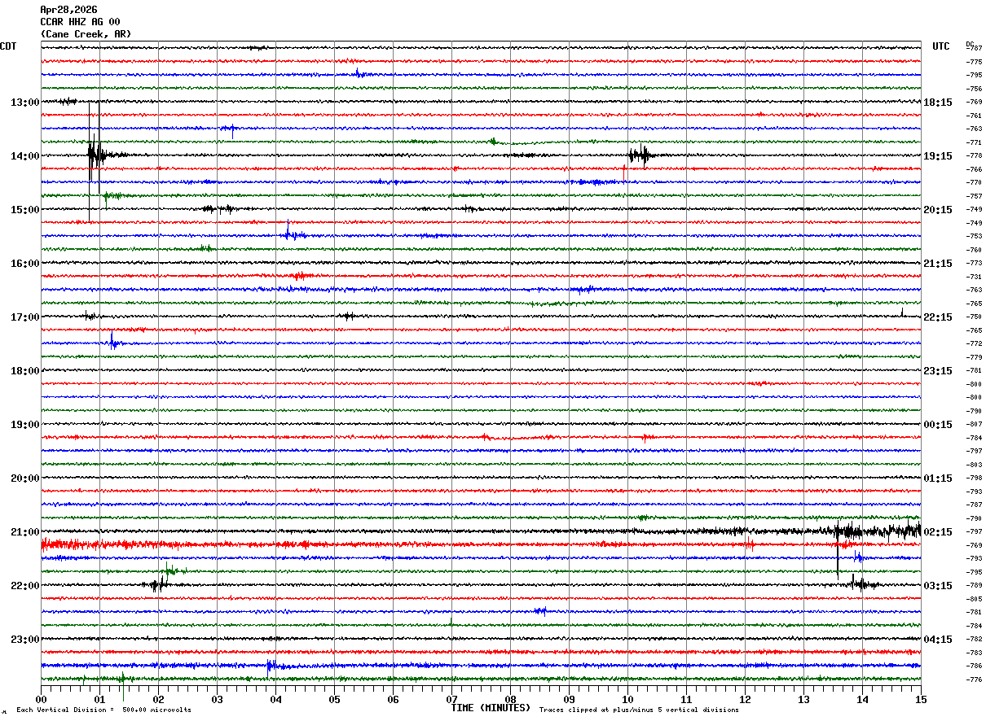Select minute tick label 03 on time axis
The width and height of the screenshot is (986, 721).
pyautogui.click(x=217, y=700)
